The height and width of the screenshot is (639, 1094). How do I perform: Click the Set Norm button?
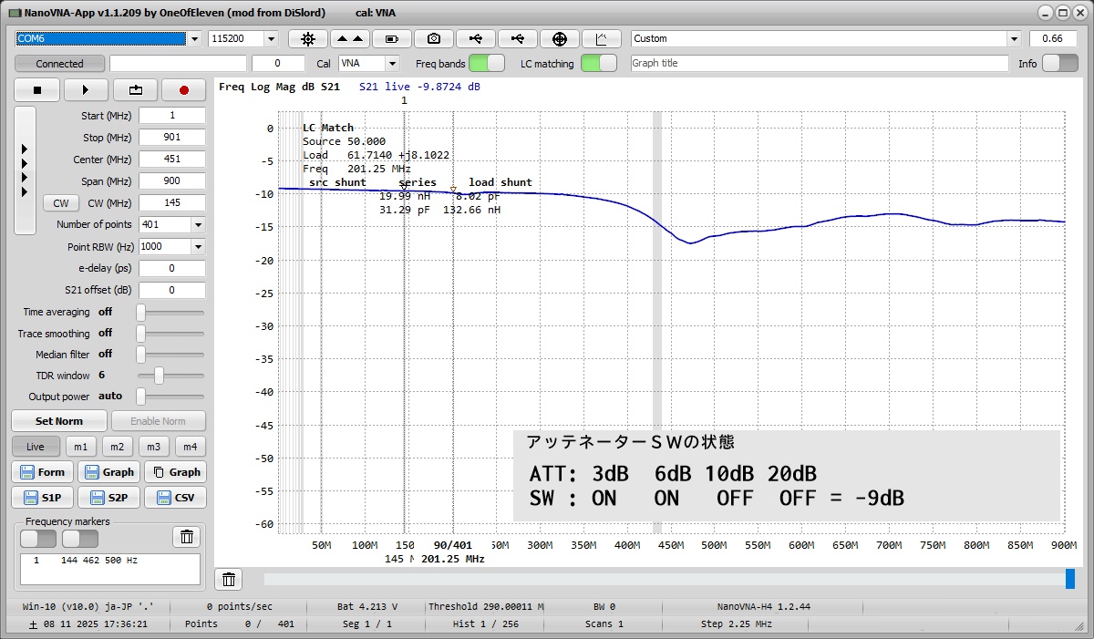pyautogui.click(x=59, y=421)
